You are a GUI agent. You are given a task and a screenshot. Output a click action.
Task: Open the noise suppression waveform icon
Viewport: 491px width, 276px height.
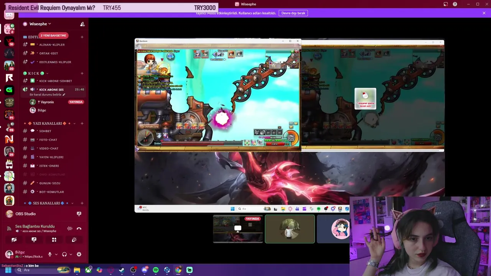coord(70,228)
